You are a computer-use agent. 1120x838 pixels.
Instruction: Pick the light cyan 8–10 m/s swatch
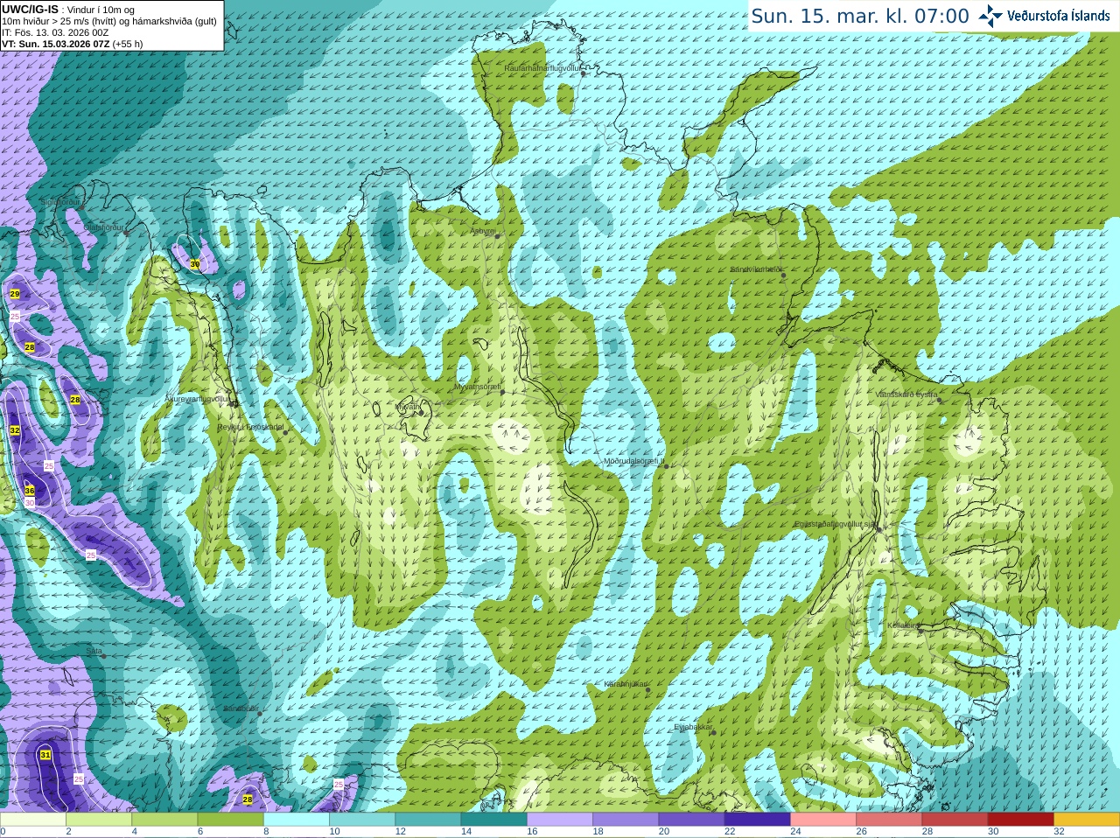[x=297, y=820]
